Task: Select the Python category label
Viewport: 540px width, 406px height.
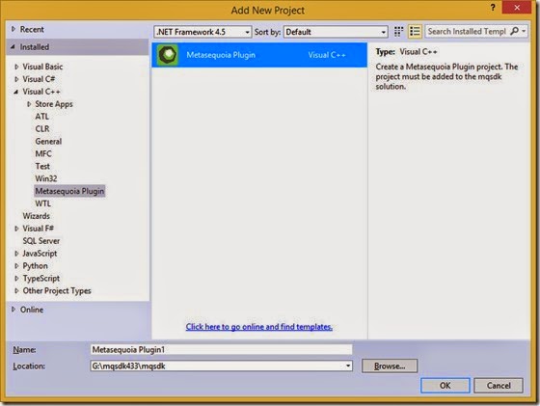Action: click(x=35, y=266)
